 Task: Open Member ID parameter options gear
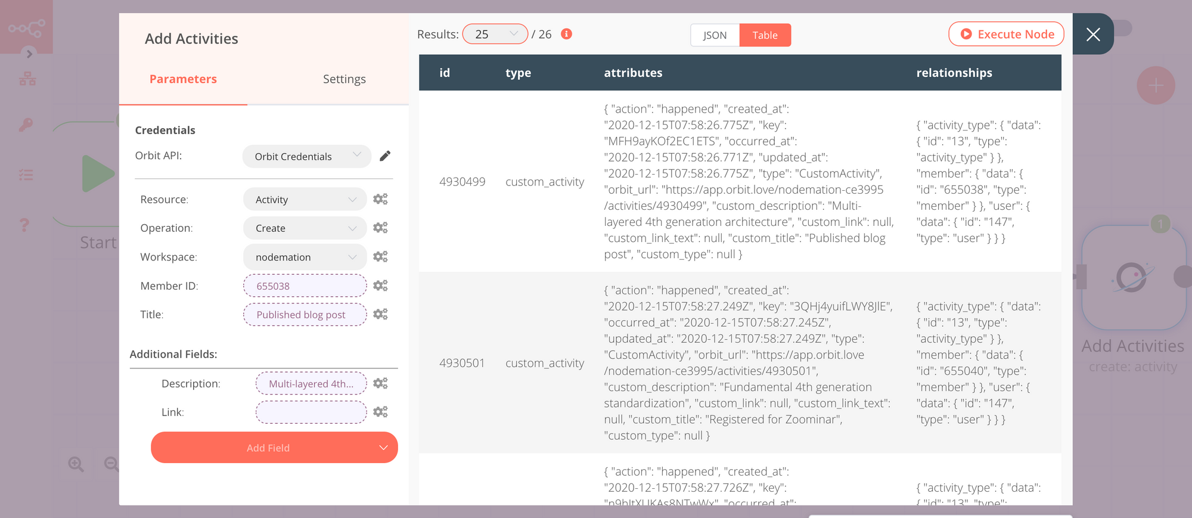point(380,286)
